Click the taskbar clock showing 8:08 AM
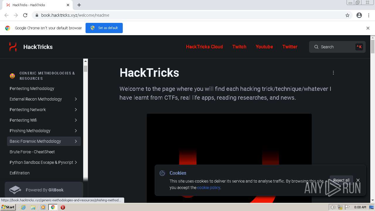The width and height of the screenshot is (375, 211). coord(360,207)
